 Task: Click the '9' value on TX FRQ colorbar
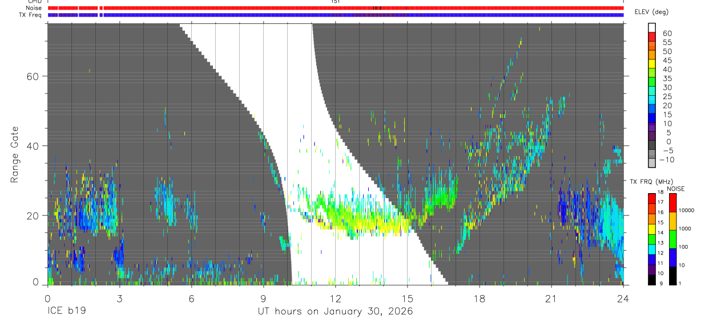[x=661, y=283]
